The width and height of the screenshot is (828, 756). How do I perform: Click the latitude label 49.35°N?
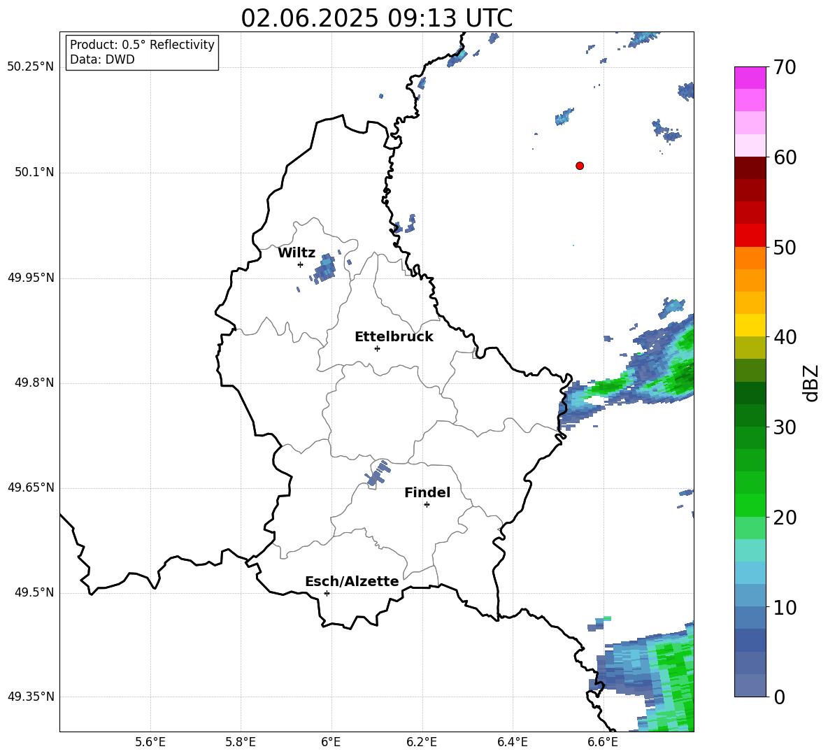click(31, 697)
